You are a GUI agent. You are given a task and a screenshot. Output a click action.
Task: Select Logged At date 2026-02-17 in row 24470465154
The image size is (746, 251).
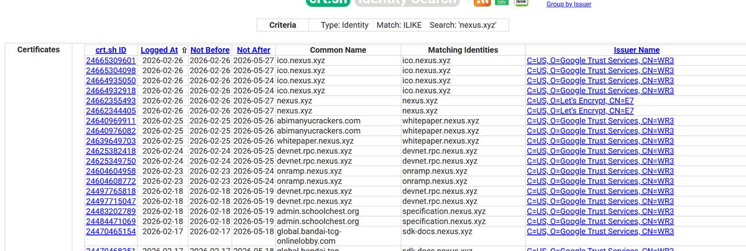[x=163, y=231]
